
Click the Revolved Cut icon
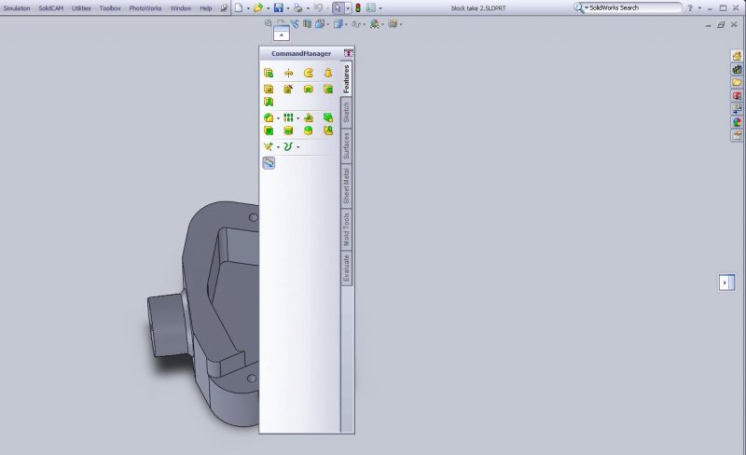[309, 89]
